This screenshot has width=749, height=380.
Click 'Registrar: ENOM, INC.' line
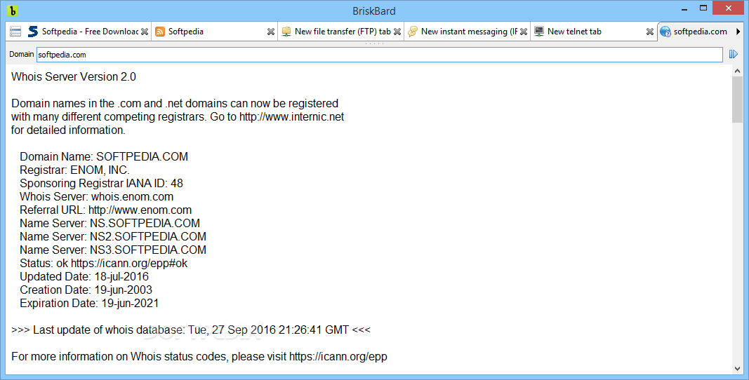click(74, 170)
